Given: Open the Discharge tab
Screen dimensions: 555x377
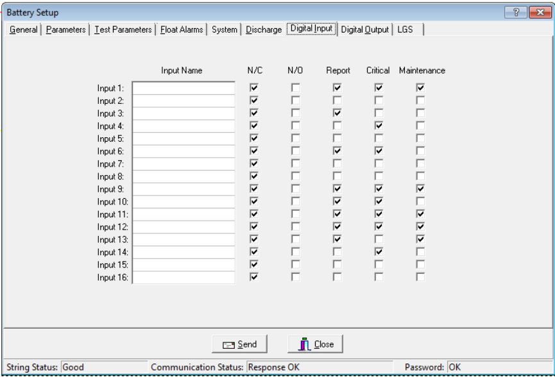Looking at the screenshot, I should click(264, 29).
